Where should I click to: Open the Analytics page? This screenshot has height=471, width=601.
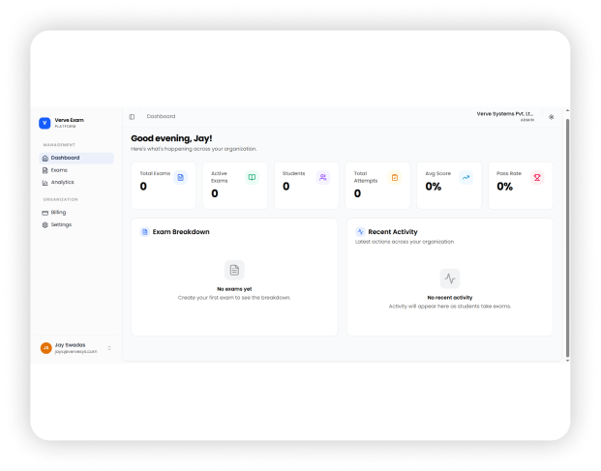click(x=62, y=182)
